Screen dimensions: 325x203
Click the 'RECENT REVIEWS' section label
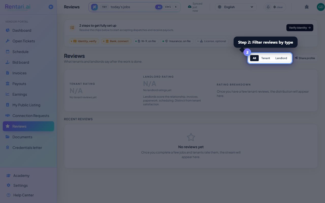click(78, 119)
